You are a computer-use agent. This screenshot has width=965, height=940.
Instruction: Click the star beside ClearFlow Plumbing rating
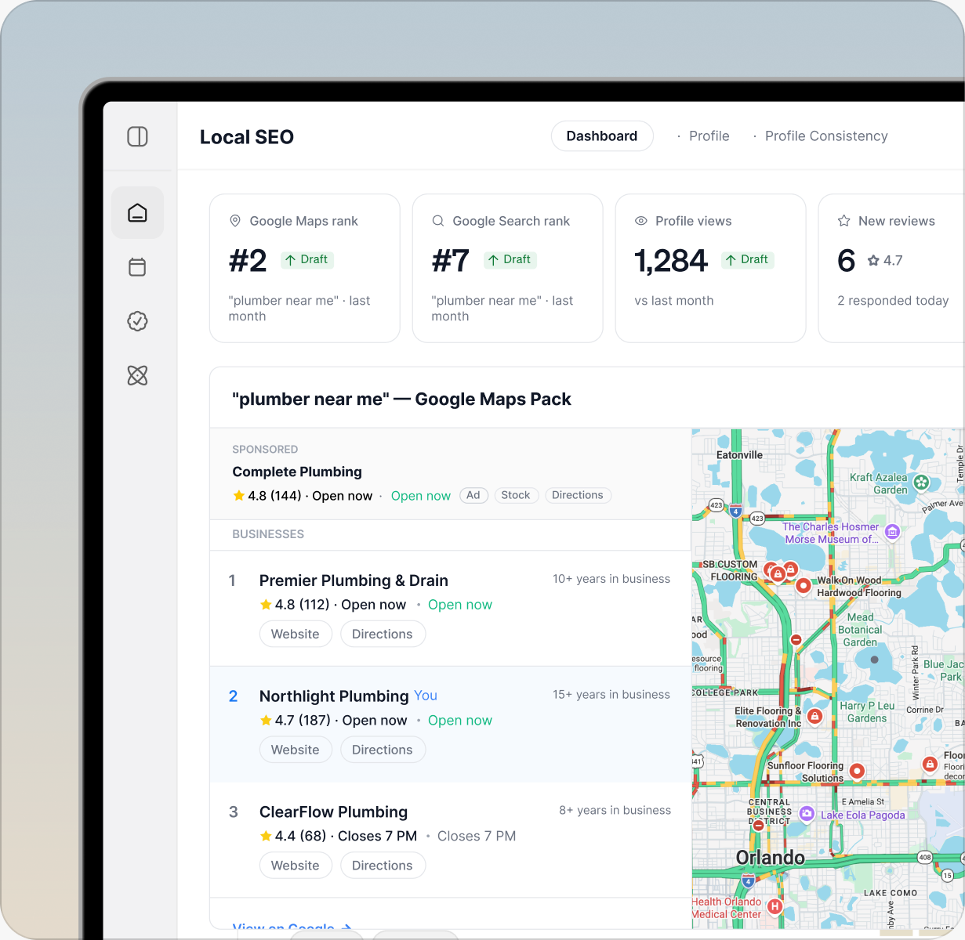266,836
